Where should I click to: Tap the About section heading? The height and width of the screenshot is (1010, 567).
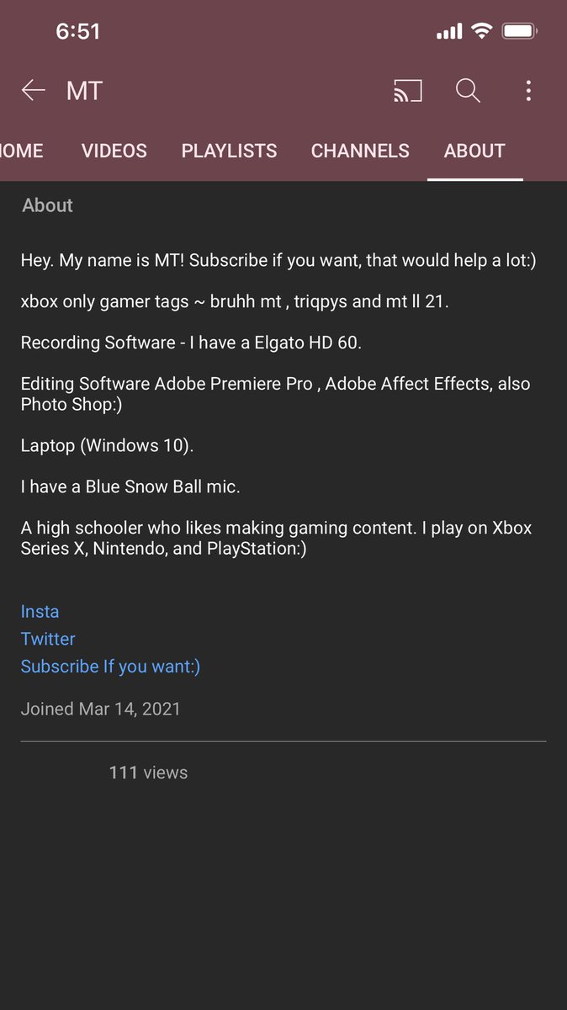(x=47, y=205)
